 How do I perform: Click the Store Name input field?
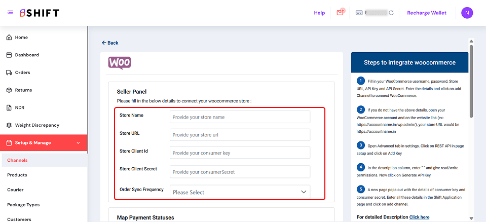[240, 117]
